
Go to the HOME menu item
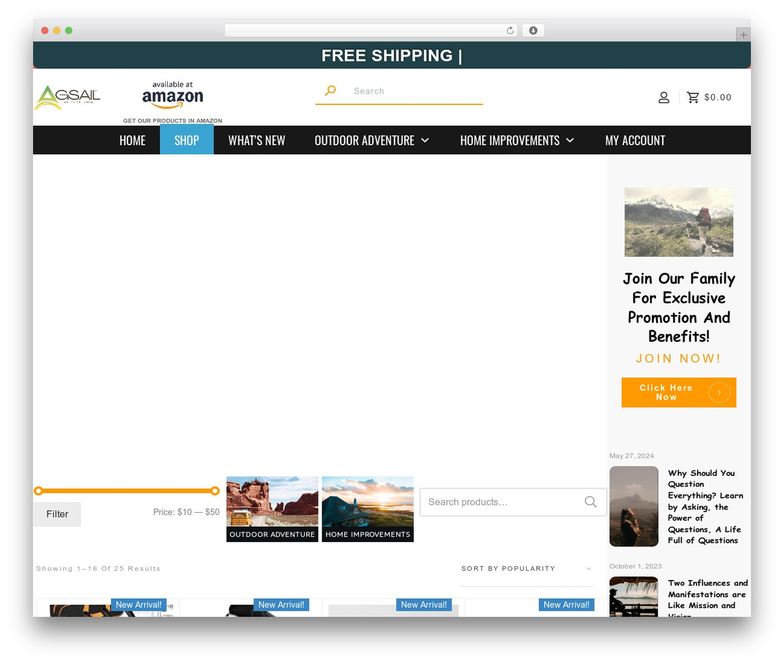[x=132, y=140]
